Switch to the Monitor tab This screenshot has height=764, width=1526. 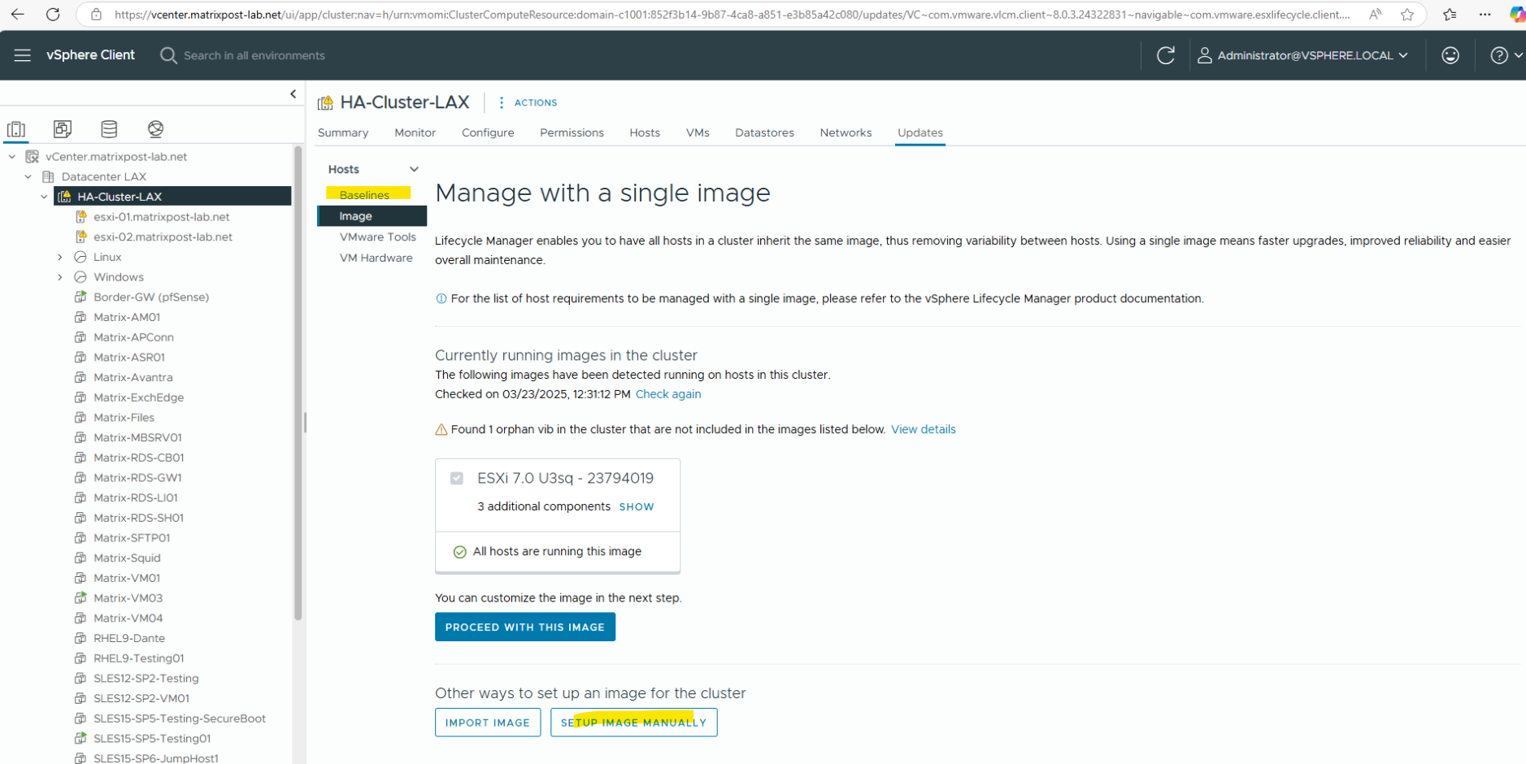415,132
